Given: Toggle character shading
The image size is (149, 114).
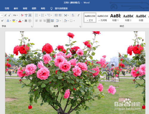Looking at the screenshot, I should click(26, 21).
